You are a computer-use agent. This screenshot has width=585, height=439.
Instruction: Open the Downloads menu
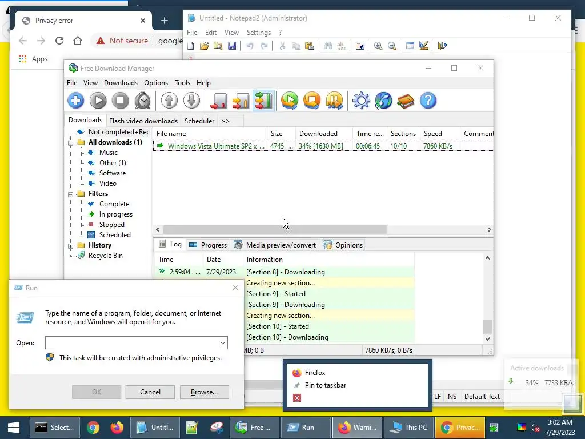coord(121,83)
